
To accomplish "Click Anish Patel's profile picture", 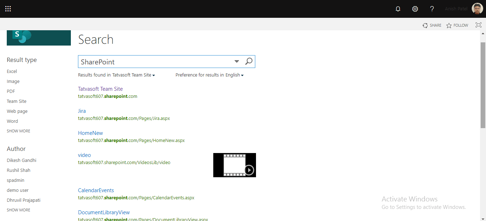I will pyautogui.click(x=477, y=9).
